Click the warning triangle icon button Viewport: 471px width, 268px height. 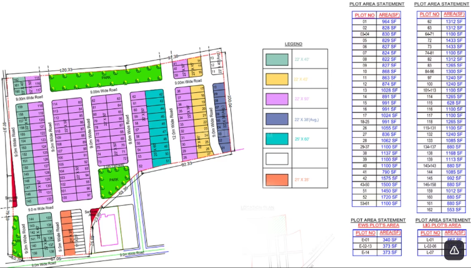[454, 249]
